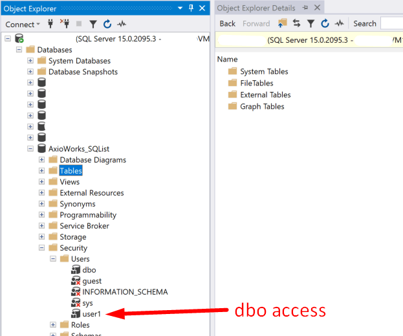
Task: Select the AxioWorks_SQList database
Action: coord(79,149)
